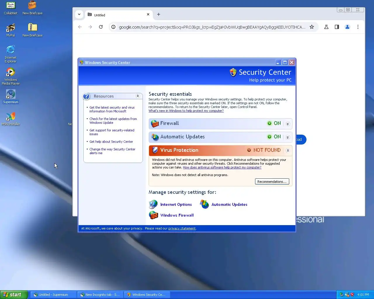374x299 pixels.
Task: Collapse the Virus Protection section chevron
Action: [x=288, y=151]
